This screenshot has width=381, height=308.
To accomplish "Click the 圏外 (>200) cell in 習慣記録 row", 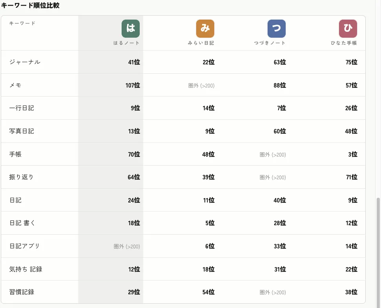I will (273, 292).
